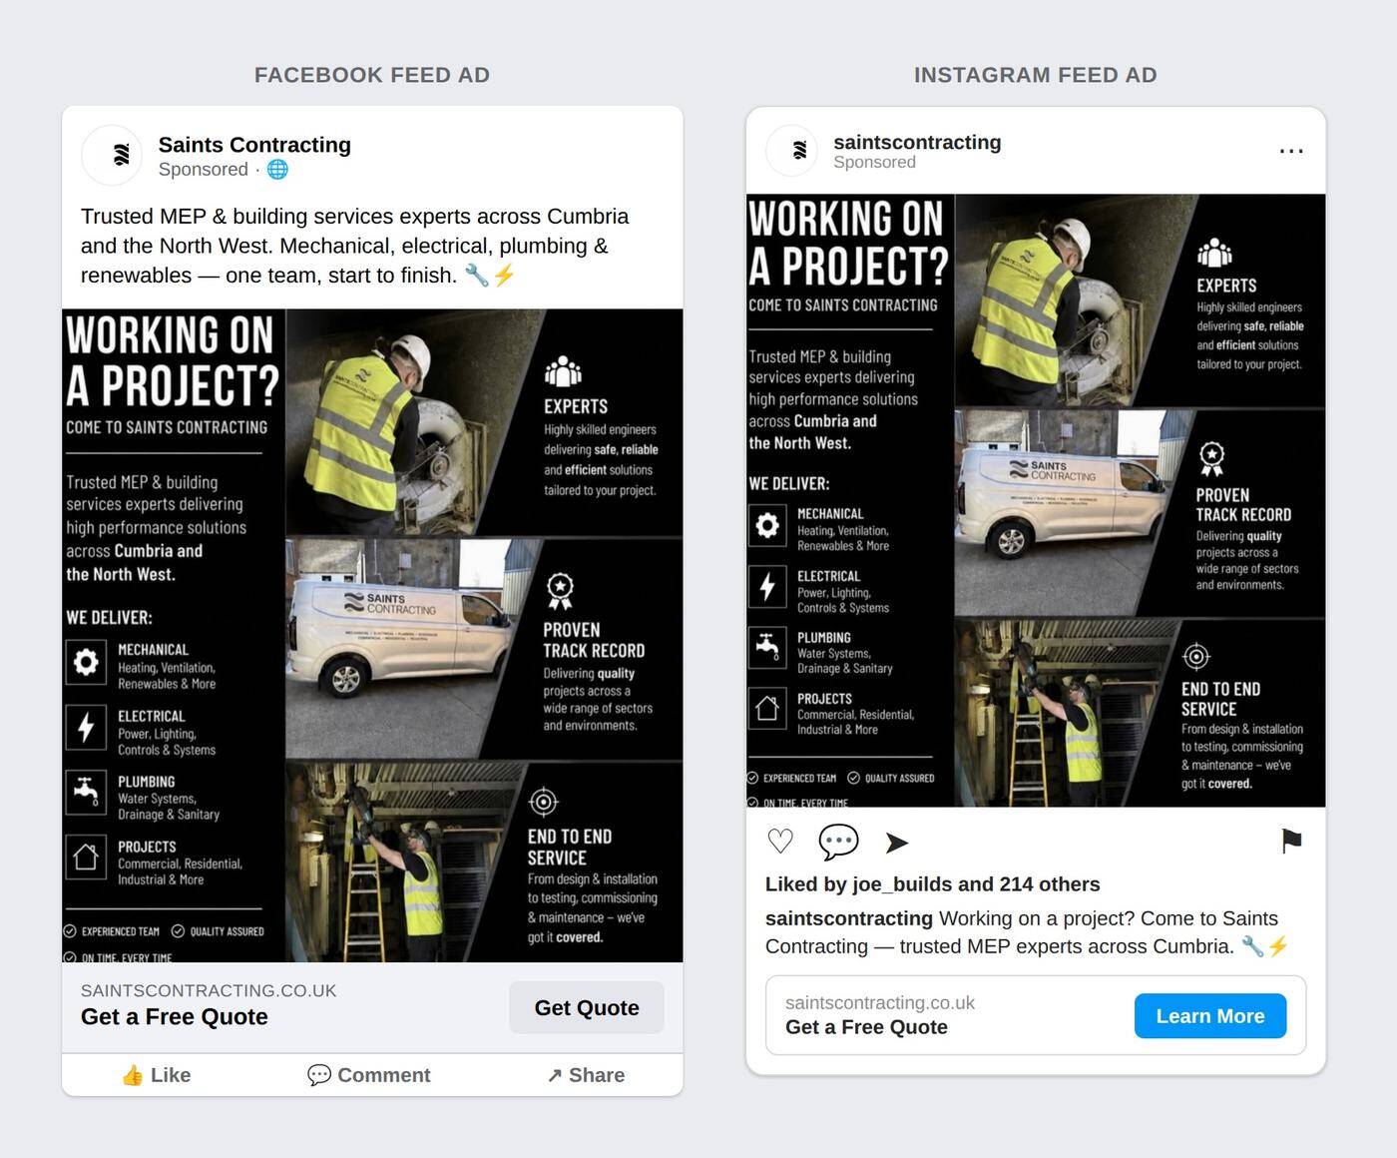Screen dimensions: 1397x1158
Task: Click the Facebook headline Get a Free Quote
Action: tap(175, 1017)
